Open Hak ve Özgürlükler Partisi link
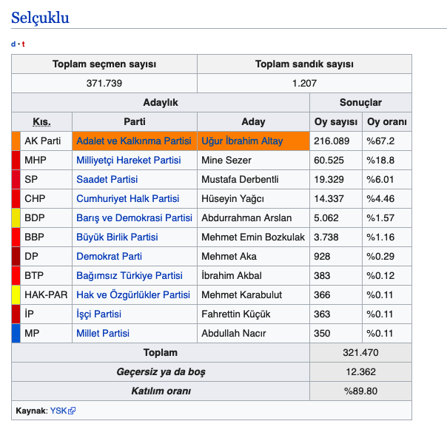This screenshot has width=447, height=421. (x=133, y=294)
